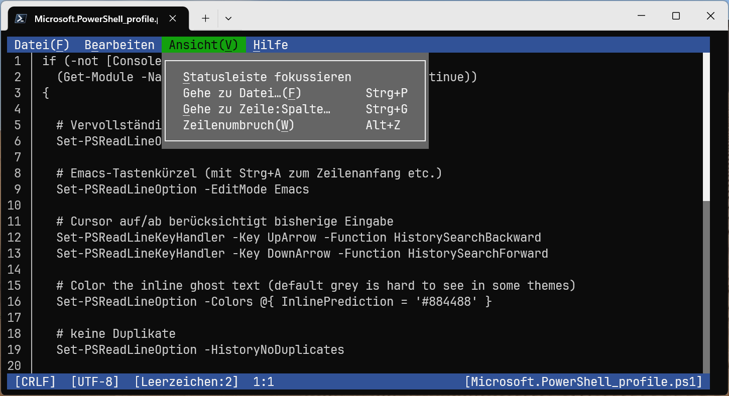Screen dimensions: 729x396
Task: Click the vertical scrollbar track
Action: click(x=706, y=286)
